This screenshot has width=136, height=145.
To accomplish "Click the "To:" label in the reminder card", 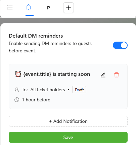I will [25, 90].
